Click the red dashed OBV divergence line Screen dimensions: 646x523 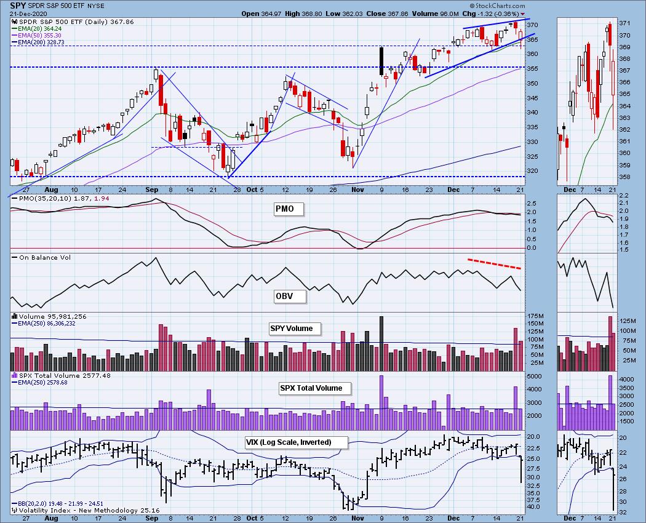pos(495,264)
